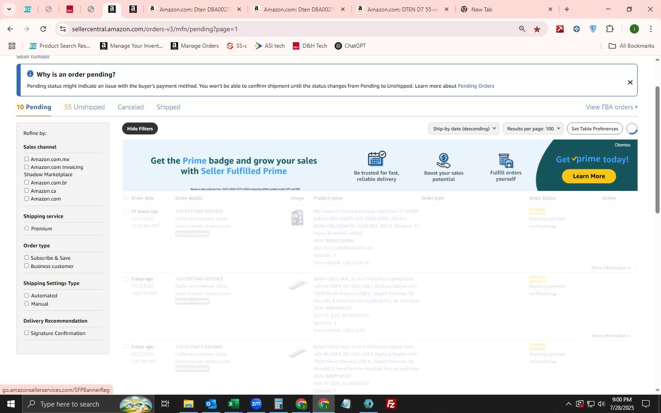Check the Amazon.com.br sales channel
Screen dimensions: 661x413
coord(27,182)
